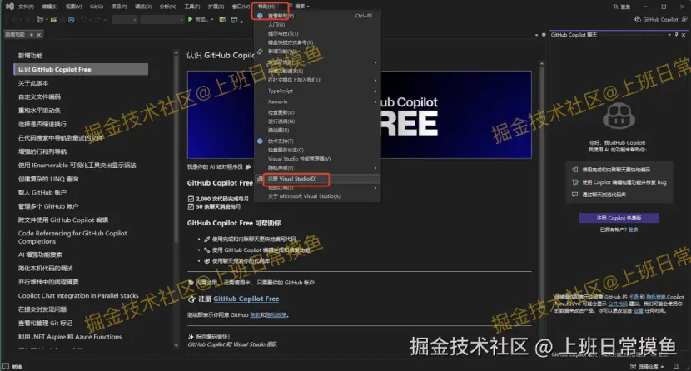Click the 注册 Copilot 免费版 button
The image size is (691, 371).
619,218
